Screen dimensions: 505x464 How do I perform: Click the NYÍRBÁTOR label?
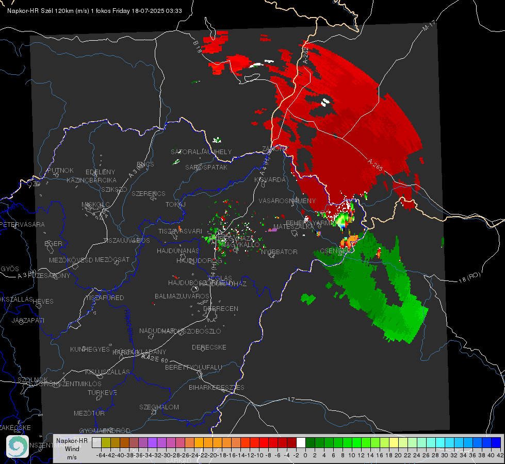coord(279,252)
